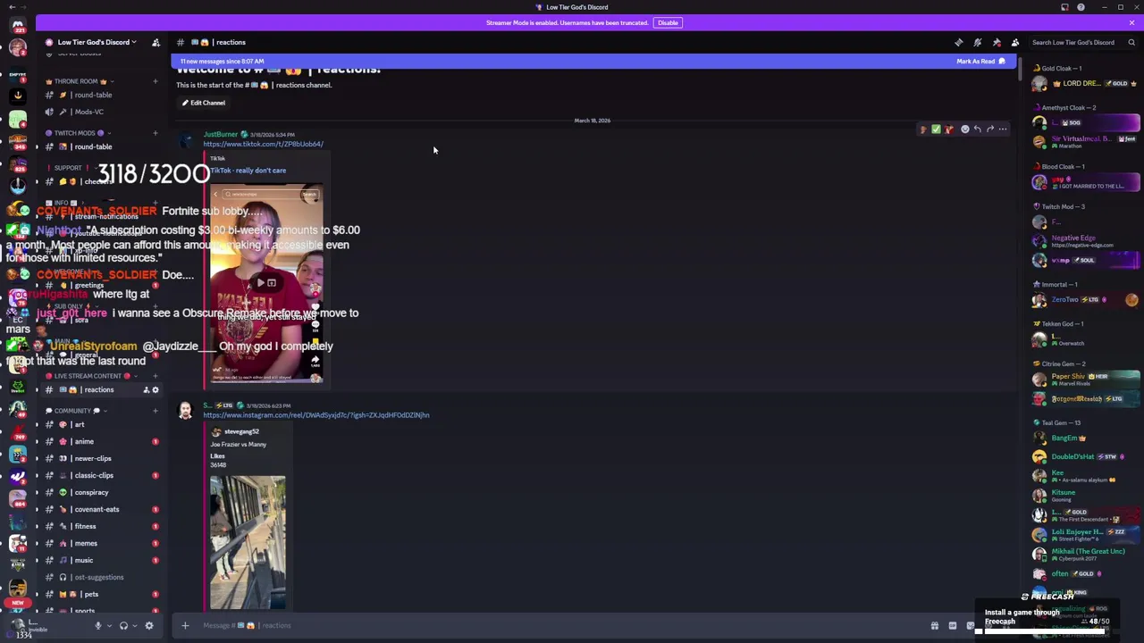Open microphone input options dropdown arrow
The width and height of the screenshot is (1144, 643).
click(x=108, y=626)
